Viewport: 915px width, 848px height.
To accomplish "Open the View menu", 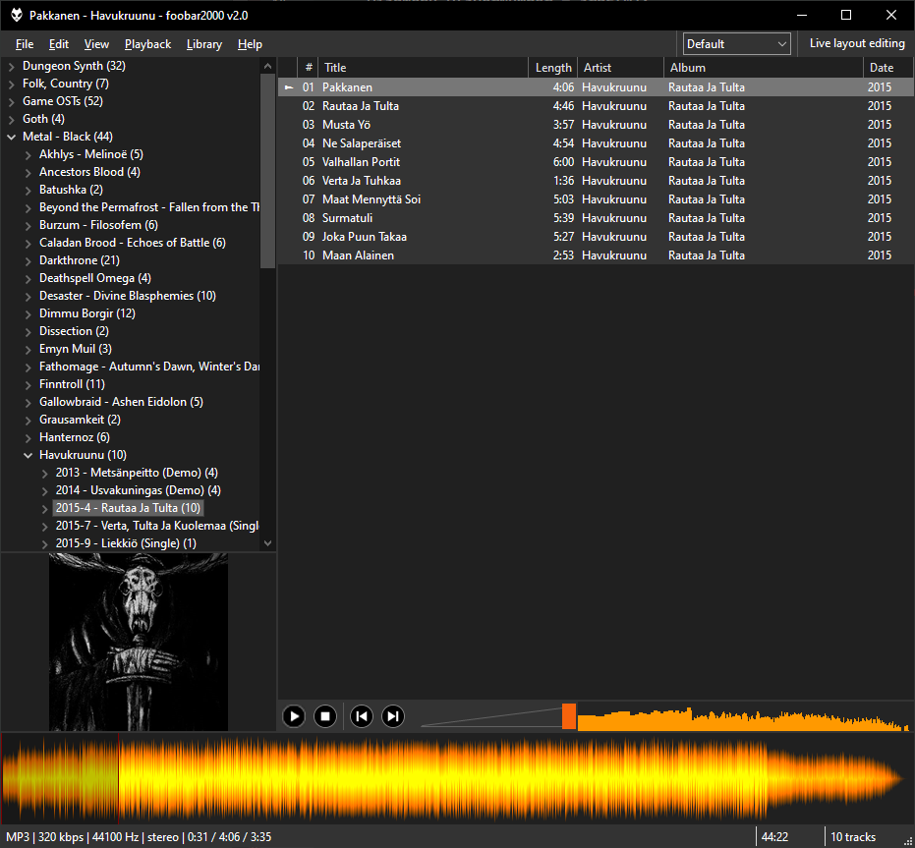I will pos(96,44).
